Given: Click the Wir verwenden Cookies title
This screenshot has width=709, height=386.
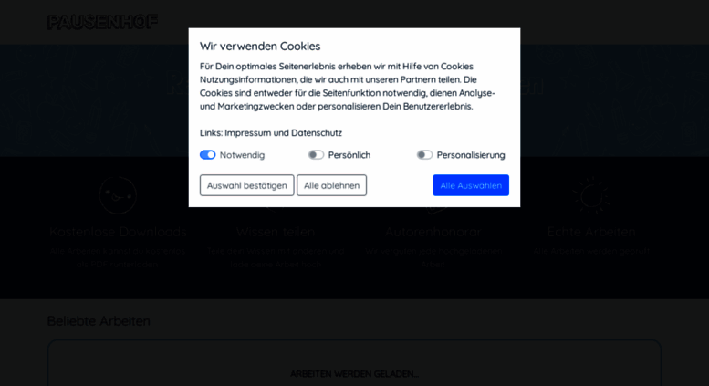Looking at the screenshot, I should click(x=260, y=47).
